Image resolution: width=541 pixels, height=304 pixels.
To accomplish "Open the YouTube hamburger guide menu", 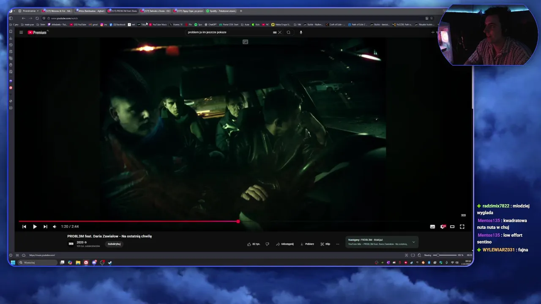I will [21, 32].
